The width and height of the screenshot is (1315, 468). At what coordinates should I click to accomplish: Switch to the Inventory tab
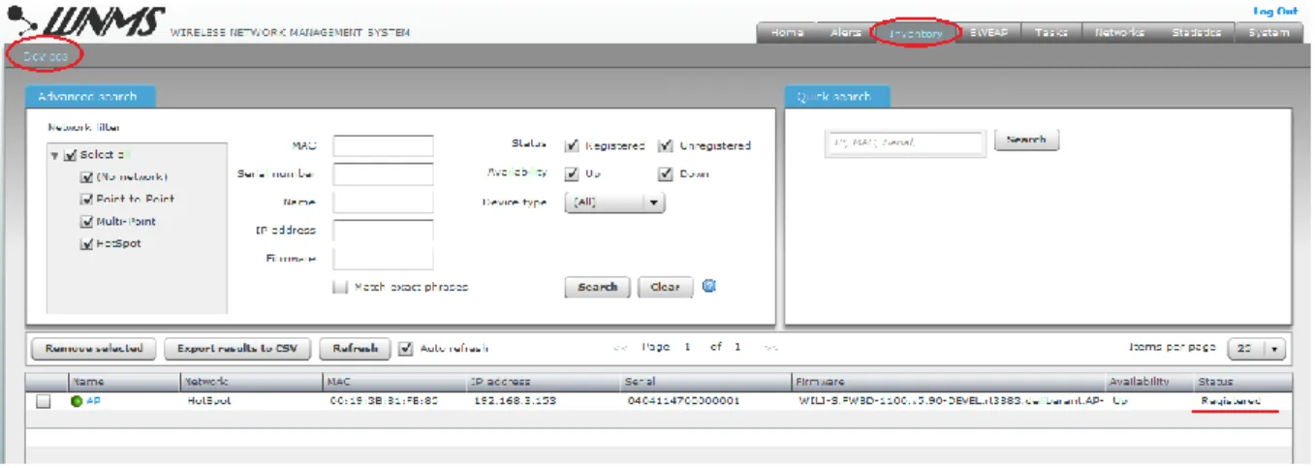(x=915, y=33)
